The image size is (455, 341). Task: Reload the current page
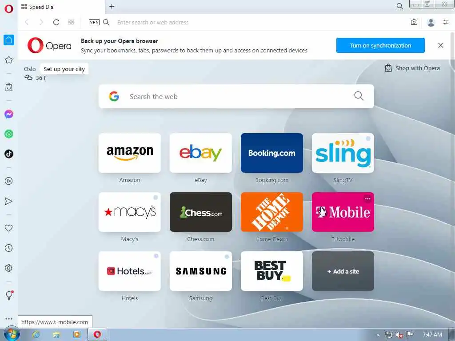point(56,22)
